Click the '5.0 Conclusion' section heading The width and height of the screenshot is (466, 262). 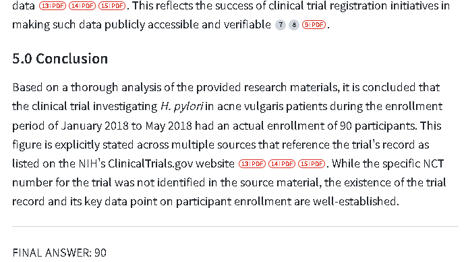(x=60, y=59)
